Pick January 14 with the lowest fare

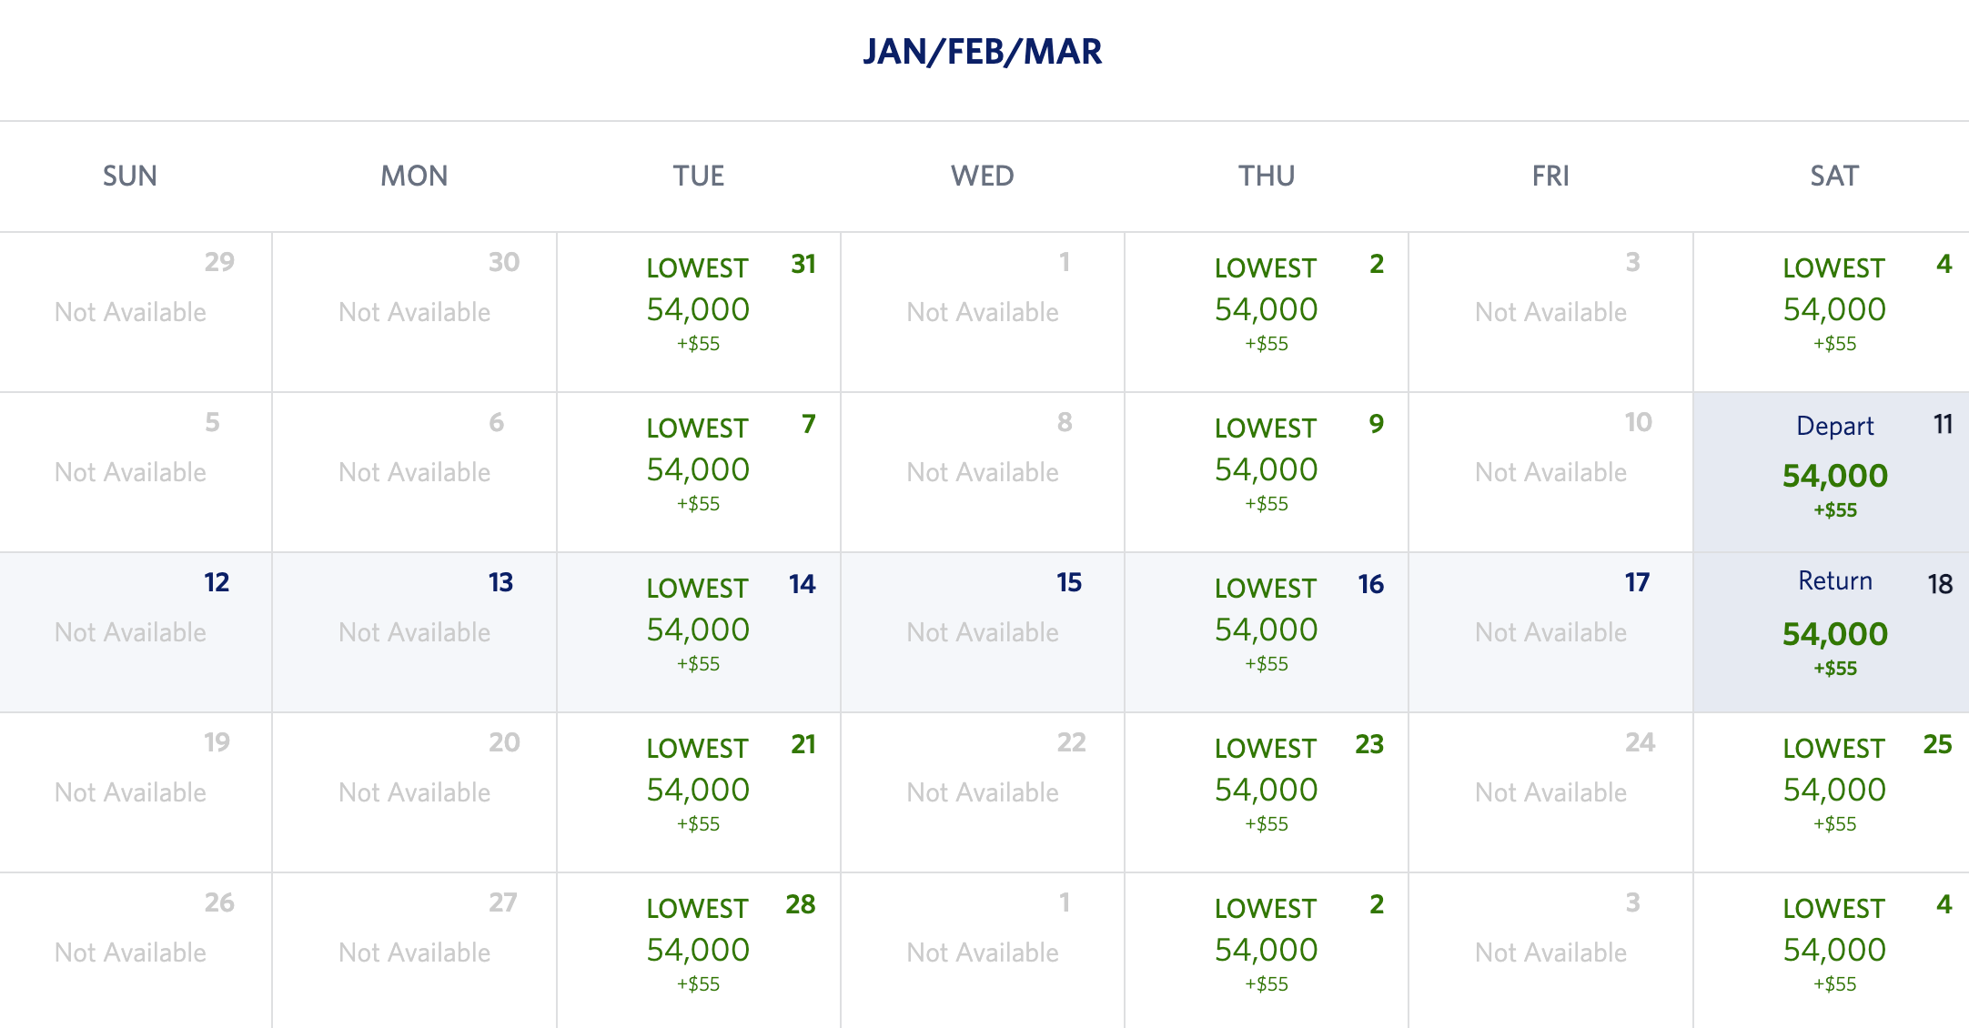(x=697, y=628)
